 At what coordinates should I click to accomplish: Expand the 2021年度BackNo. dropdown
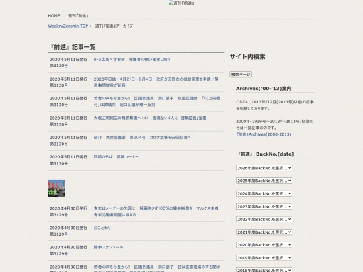pos(264,232)
